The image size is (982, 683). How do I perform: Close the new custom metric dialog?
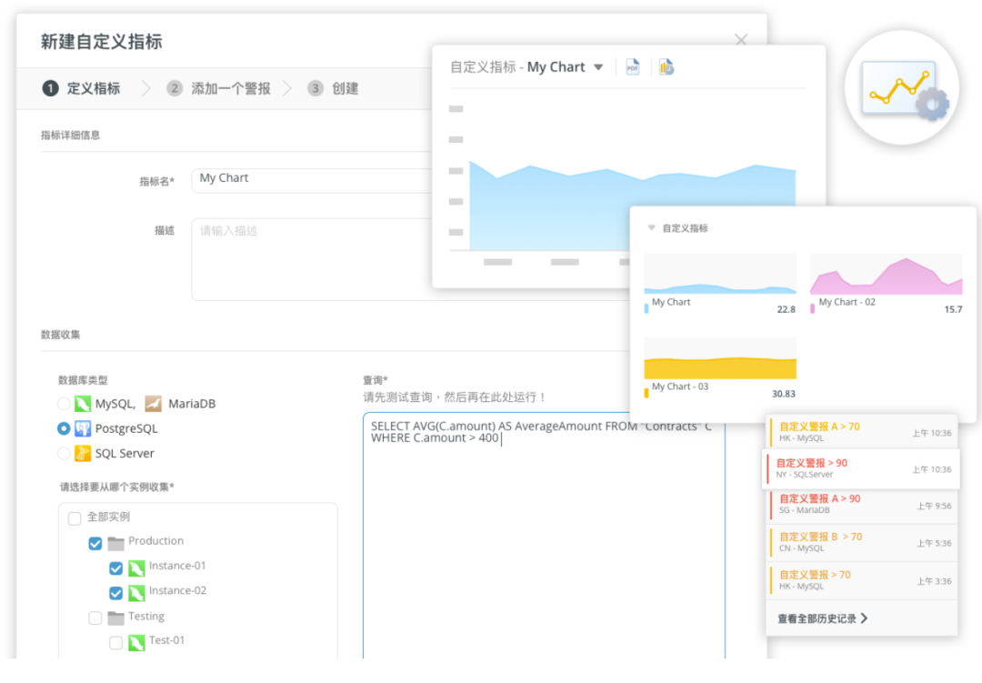[x=741, y=40]
